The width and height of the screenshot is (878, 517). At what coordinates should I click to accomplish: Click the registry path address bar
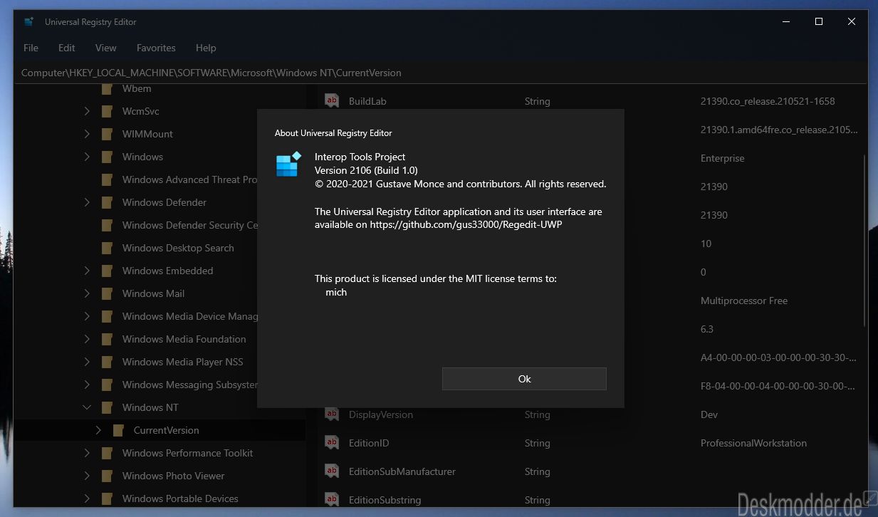pos(441,73)
